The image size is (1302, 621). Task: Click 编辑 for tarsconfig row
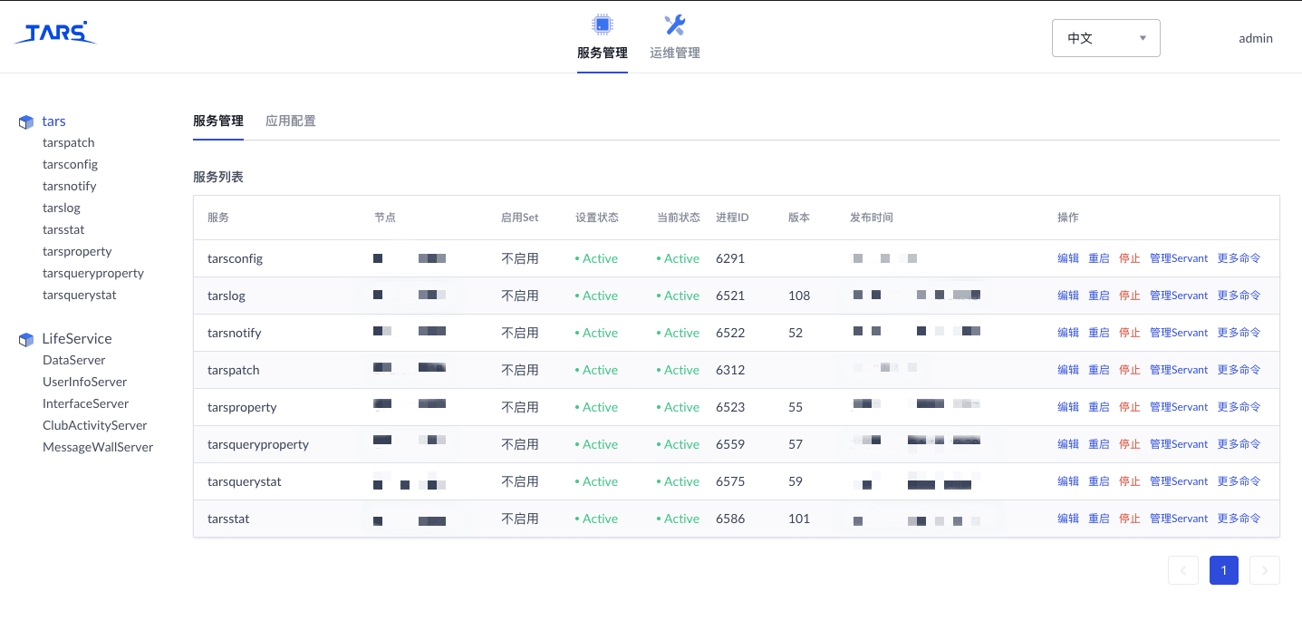point(1068,258)
